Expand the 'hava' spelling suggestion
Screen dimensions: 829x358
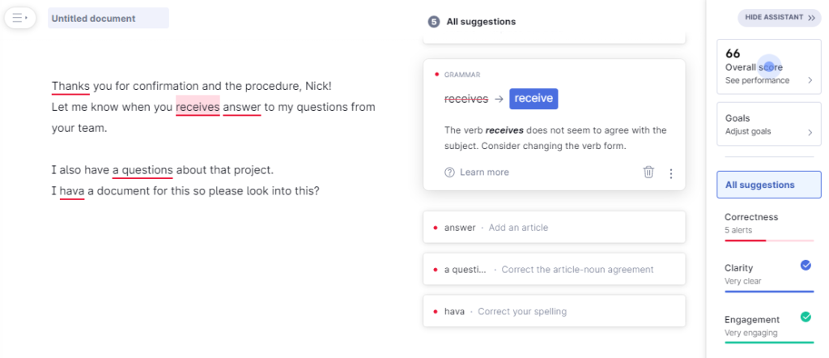554,311
